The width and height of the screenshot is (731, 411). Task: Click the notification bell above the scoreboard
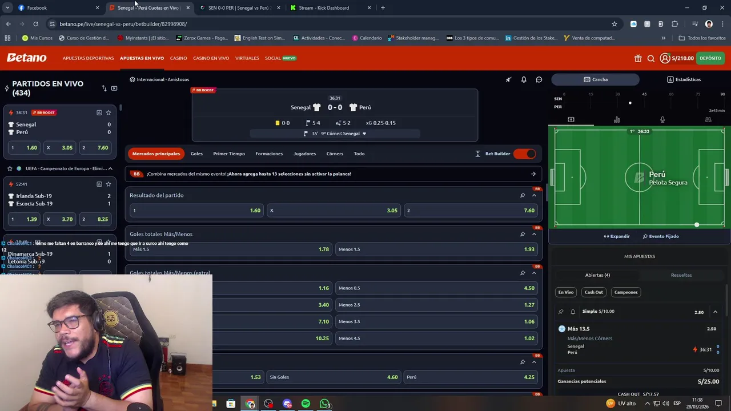(524, 79)
